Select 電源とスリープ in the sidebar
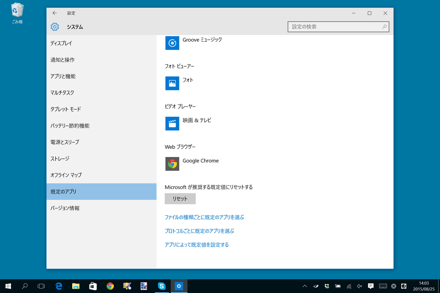 point(101,142)
